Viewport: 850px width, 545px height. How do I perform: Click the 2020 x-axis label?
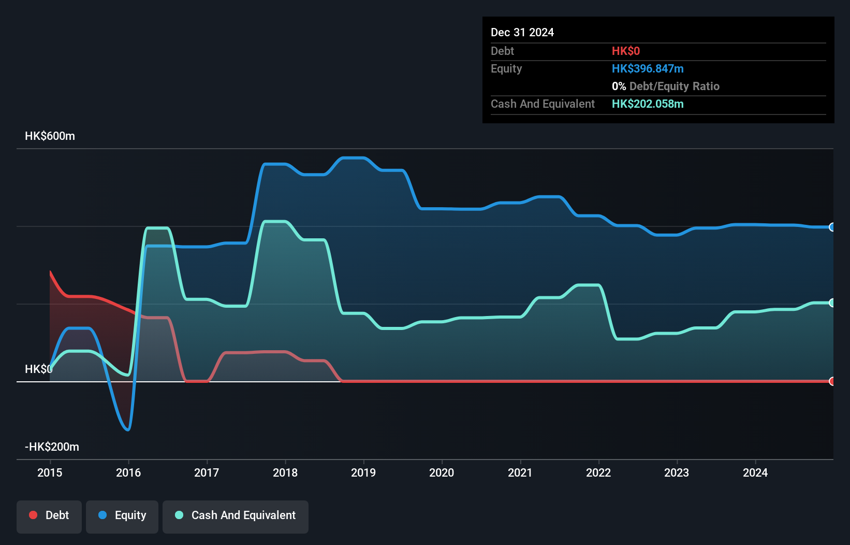click(x=442, y=472)
